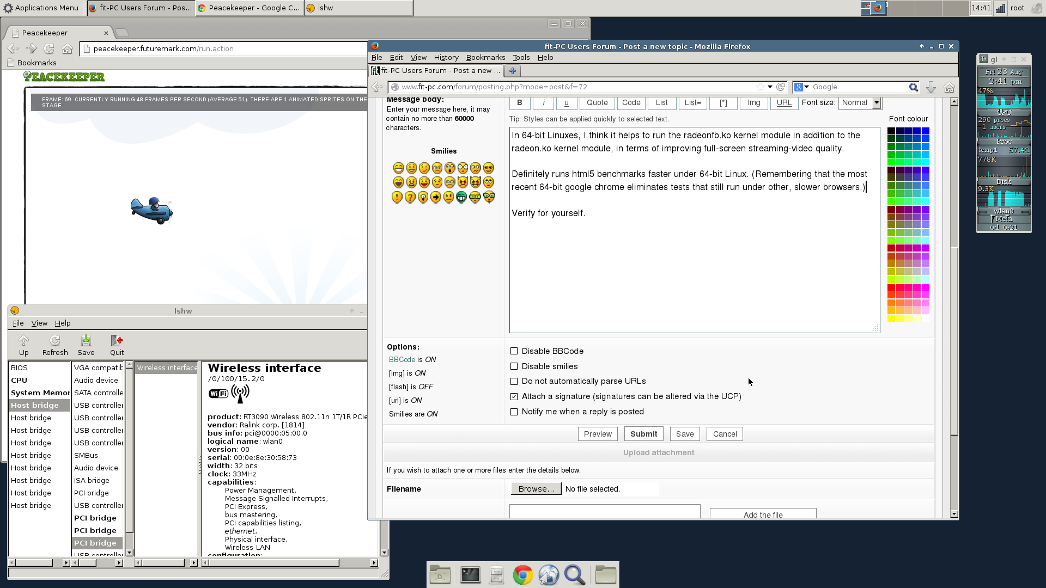
Task: Open the Applications Menu
Action: click(x=41, y=8)
